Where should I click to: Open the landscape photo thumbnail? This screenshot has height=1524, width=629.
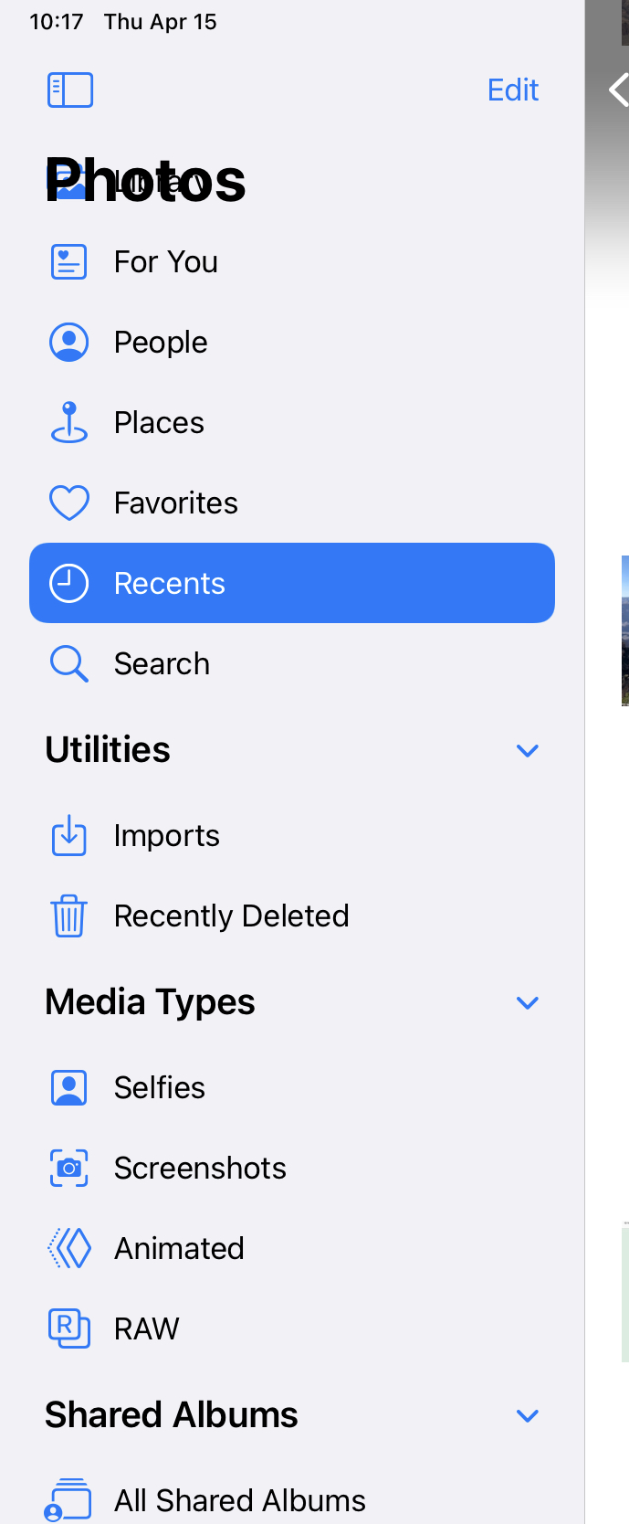tap(624, 630)
